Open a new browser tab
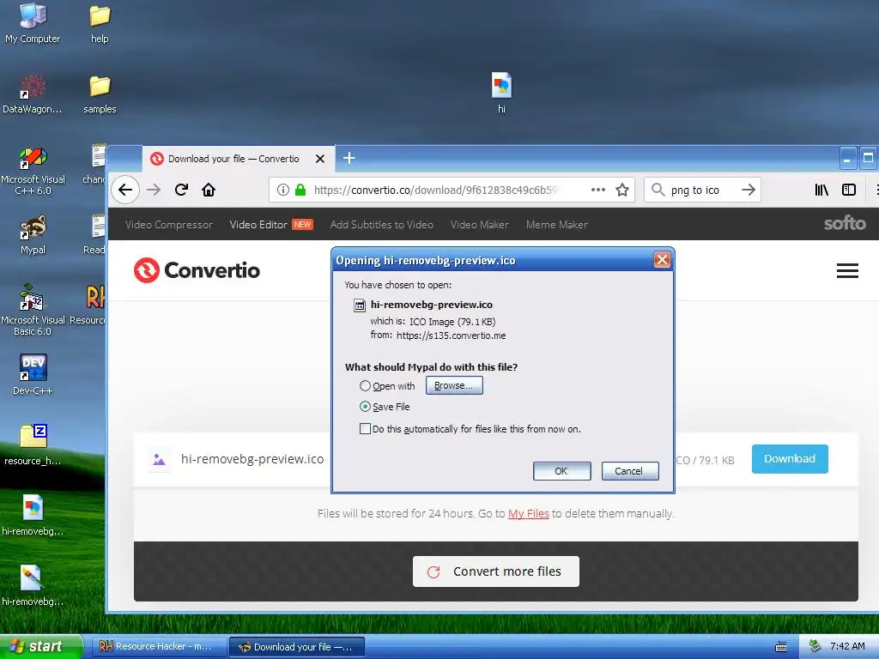 tap(349, 158)
